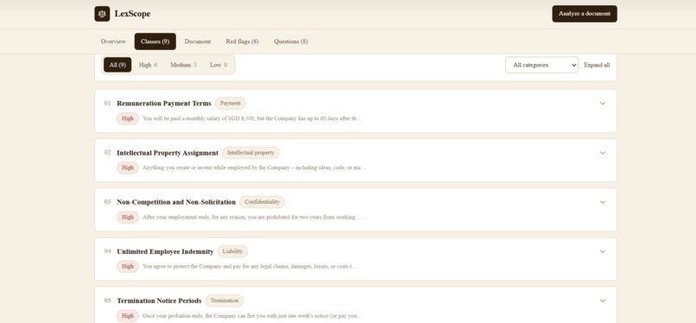Viewport: 696px width, 323px height.
Task: Go to the Questions (8) tab
Action: pos(291,41)
